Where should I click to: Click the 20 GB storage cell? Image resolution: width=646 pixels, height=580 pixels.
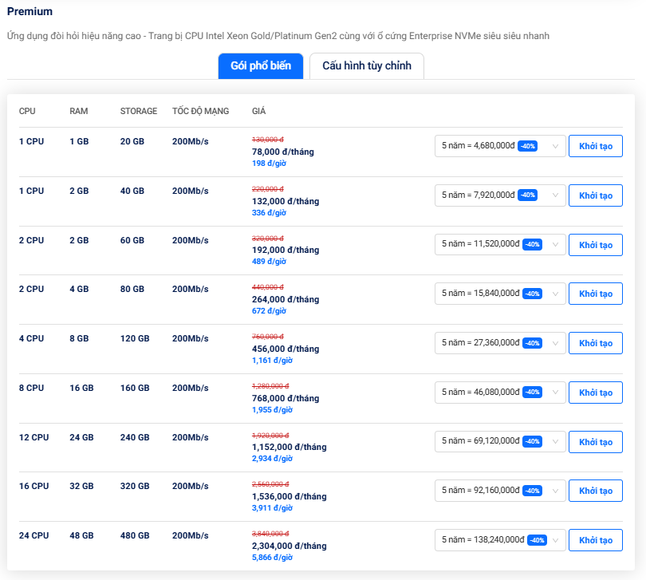coord(132,141)
